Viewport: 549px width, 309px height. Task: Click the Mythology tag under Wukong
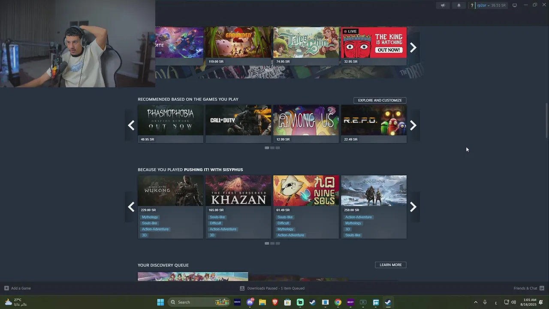click(x=150, y=217)
